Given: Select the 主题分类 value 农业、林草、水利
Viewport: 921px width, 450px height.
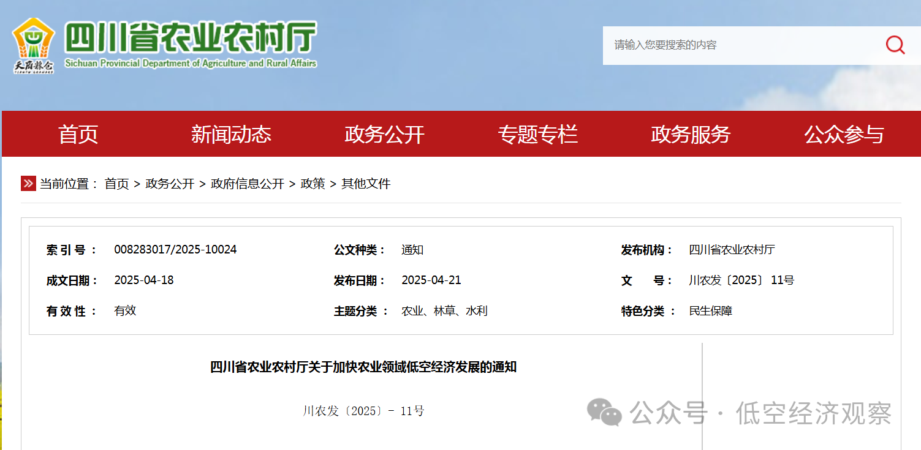Looking at the screenshot, I should click(444, 311).
